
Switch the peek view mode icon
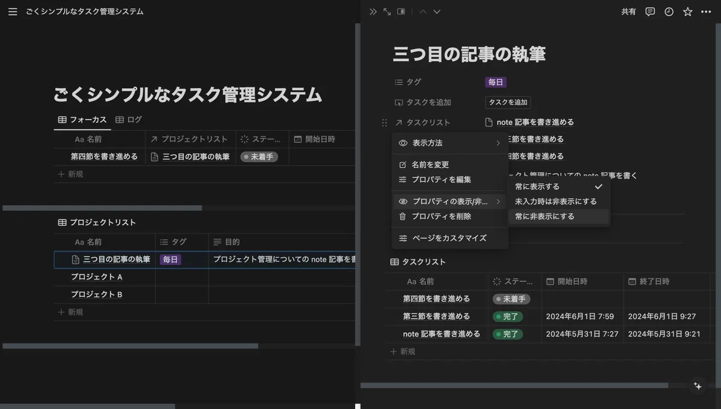(x=401, y=11)
